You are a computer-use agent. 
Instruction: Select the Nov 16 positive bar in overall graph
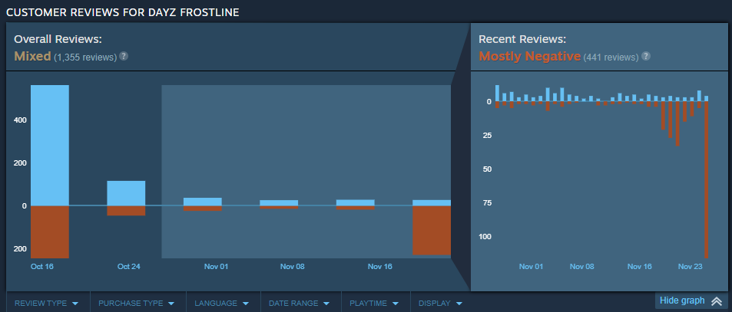pos(356,202)
